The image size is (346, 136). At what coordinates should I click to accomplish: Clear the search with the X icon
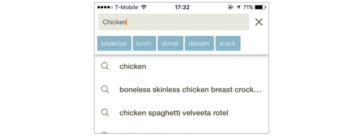point(259,22)
